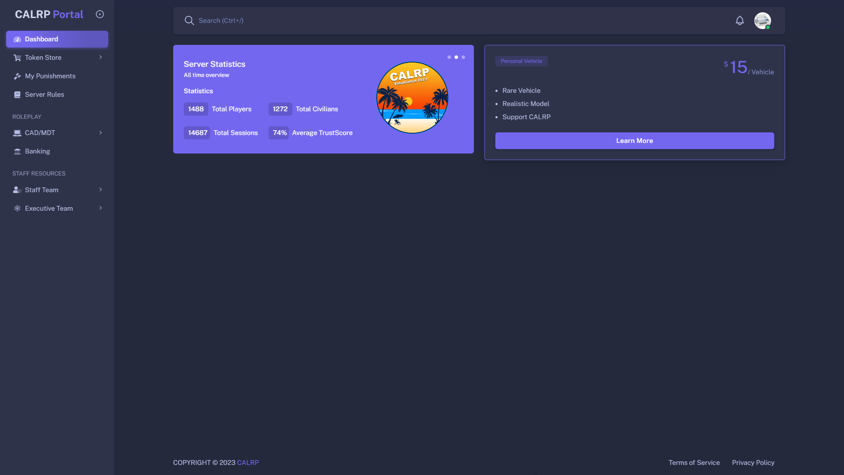This screenshot has width=844, height=475.
Task: Select the Dashboard menu item
Action: coord(57,39)
